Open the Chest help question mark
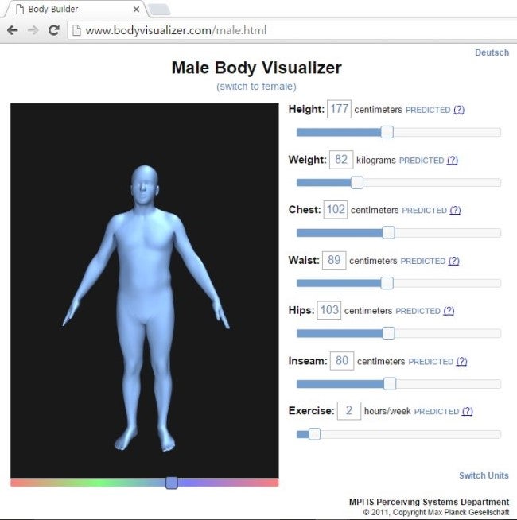Screen dimensions: 517x520 (x=455, y=210)
